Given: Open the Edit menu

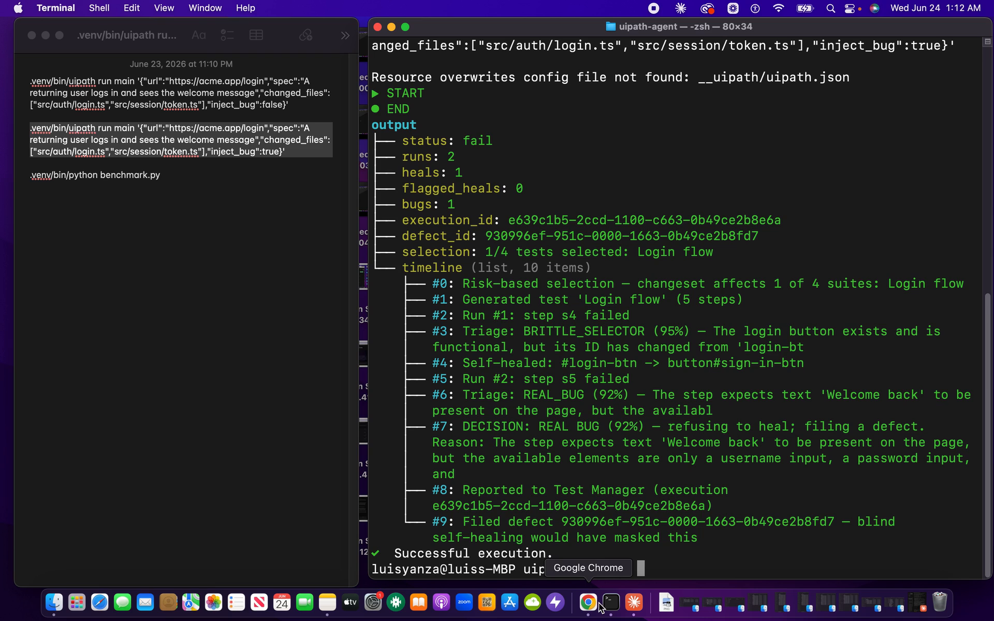Looking at the screenshot, I should [131, 8].
